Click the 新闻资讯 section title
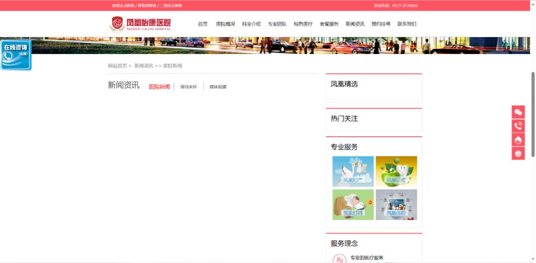The image size is (536, 263). [124, 85]
